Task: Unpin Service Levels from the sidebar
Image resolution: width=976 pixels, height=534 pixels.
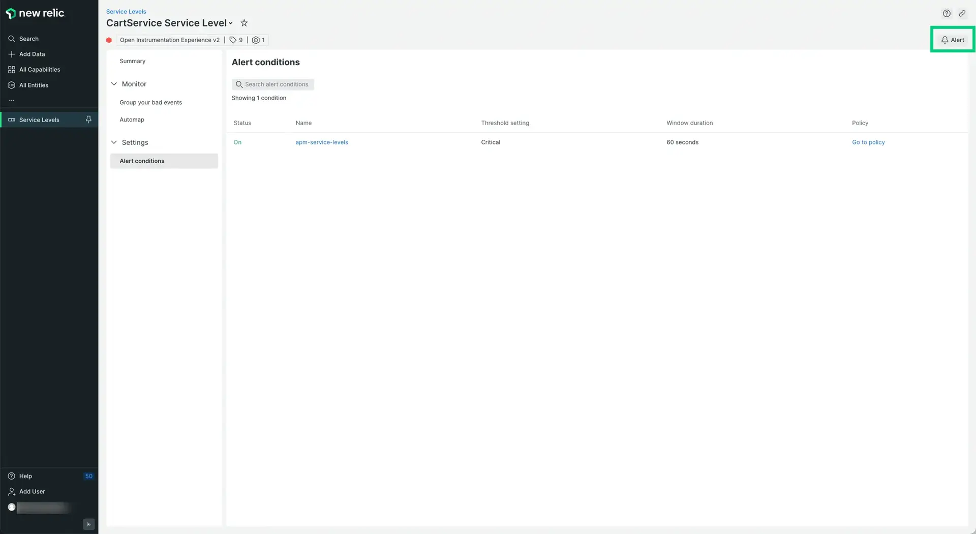Action: pos(88,120)
